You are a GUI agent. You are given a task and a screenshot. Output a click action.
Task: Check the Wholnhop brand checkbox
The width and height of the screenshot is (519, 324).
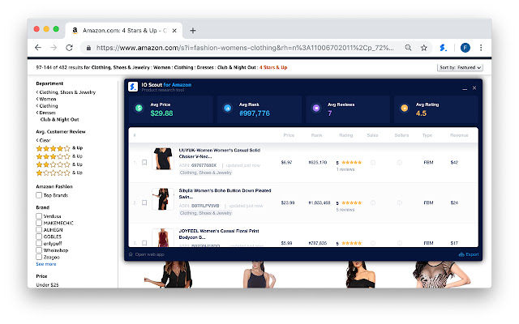click(x=39, y=250)
